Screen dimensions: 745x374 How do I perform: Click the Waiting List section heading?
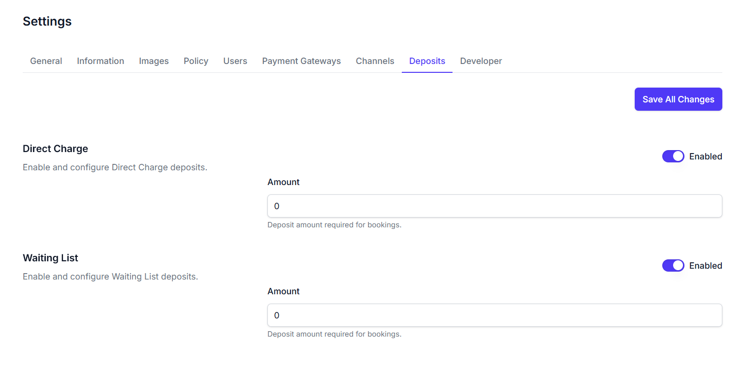click(x=50, y=258)
